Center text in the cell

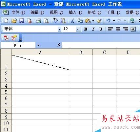pyautogui.click(x=118, y=29)
